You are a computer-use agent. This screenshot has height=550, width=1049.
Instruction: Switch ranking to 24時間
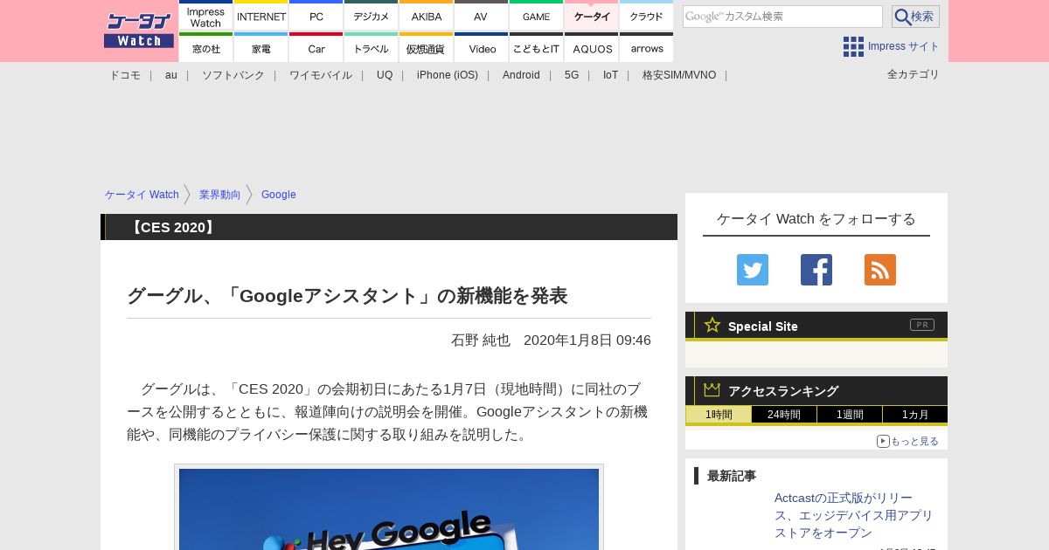tap(784, 415)
